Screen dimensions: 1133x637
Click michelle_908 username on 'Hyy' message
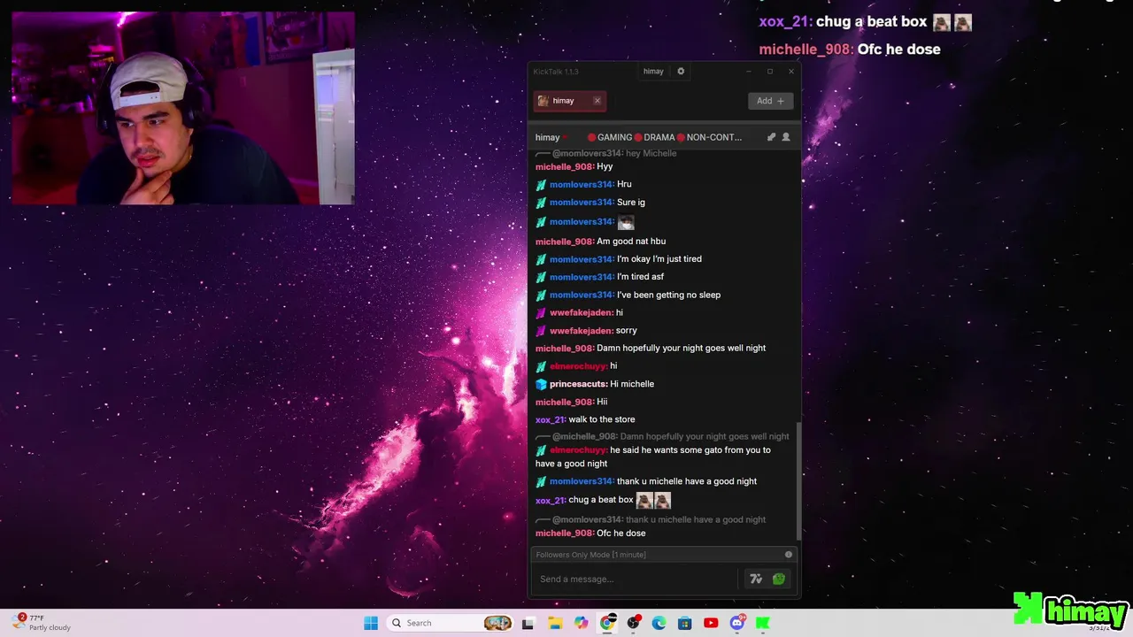(x=565, y=166)
